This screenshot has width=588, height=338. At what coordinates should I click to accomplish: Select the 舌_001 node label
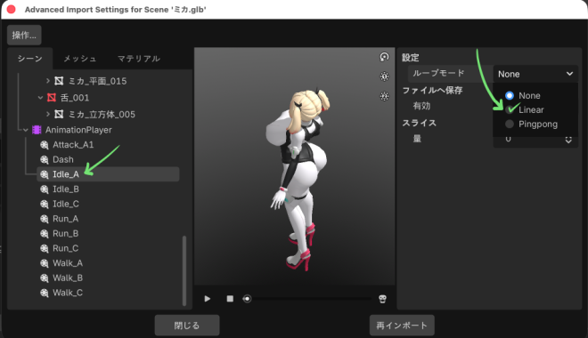coord(75,98)
